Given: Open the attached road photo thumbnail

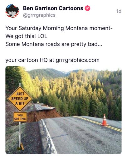Looking at the screenshot, I should click(x=63, y=110).
